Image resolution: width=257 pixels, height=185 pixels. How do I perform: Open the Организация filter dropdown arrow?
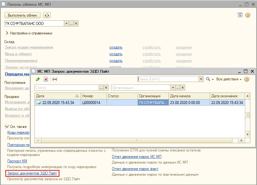click(173, 88)
